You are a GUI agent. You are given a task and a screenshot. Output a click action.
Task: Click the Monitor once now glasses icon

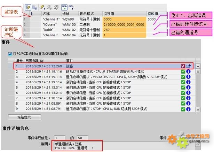point(71,7)
